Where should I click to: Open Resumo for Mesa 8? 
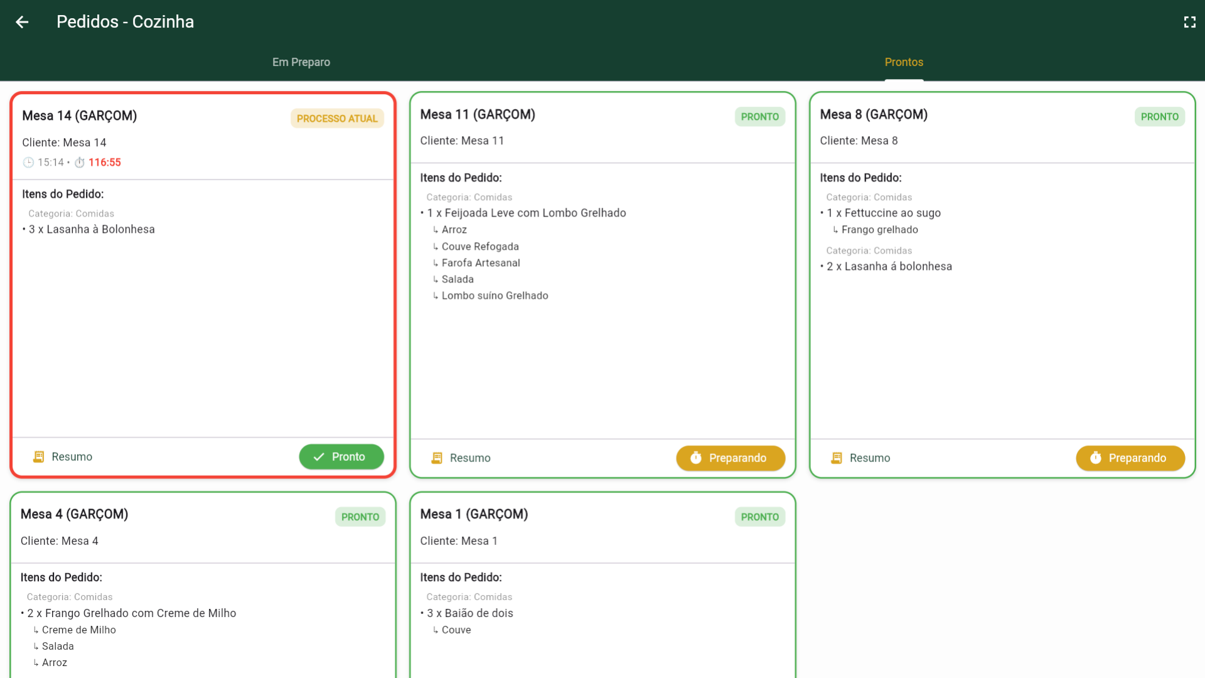click(869, 458)
